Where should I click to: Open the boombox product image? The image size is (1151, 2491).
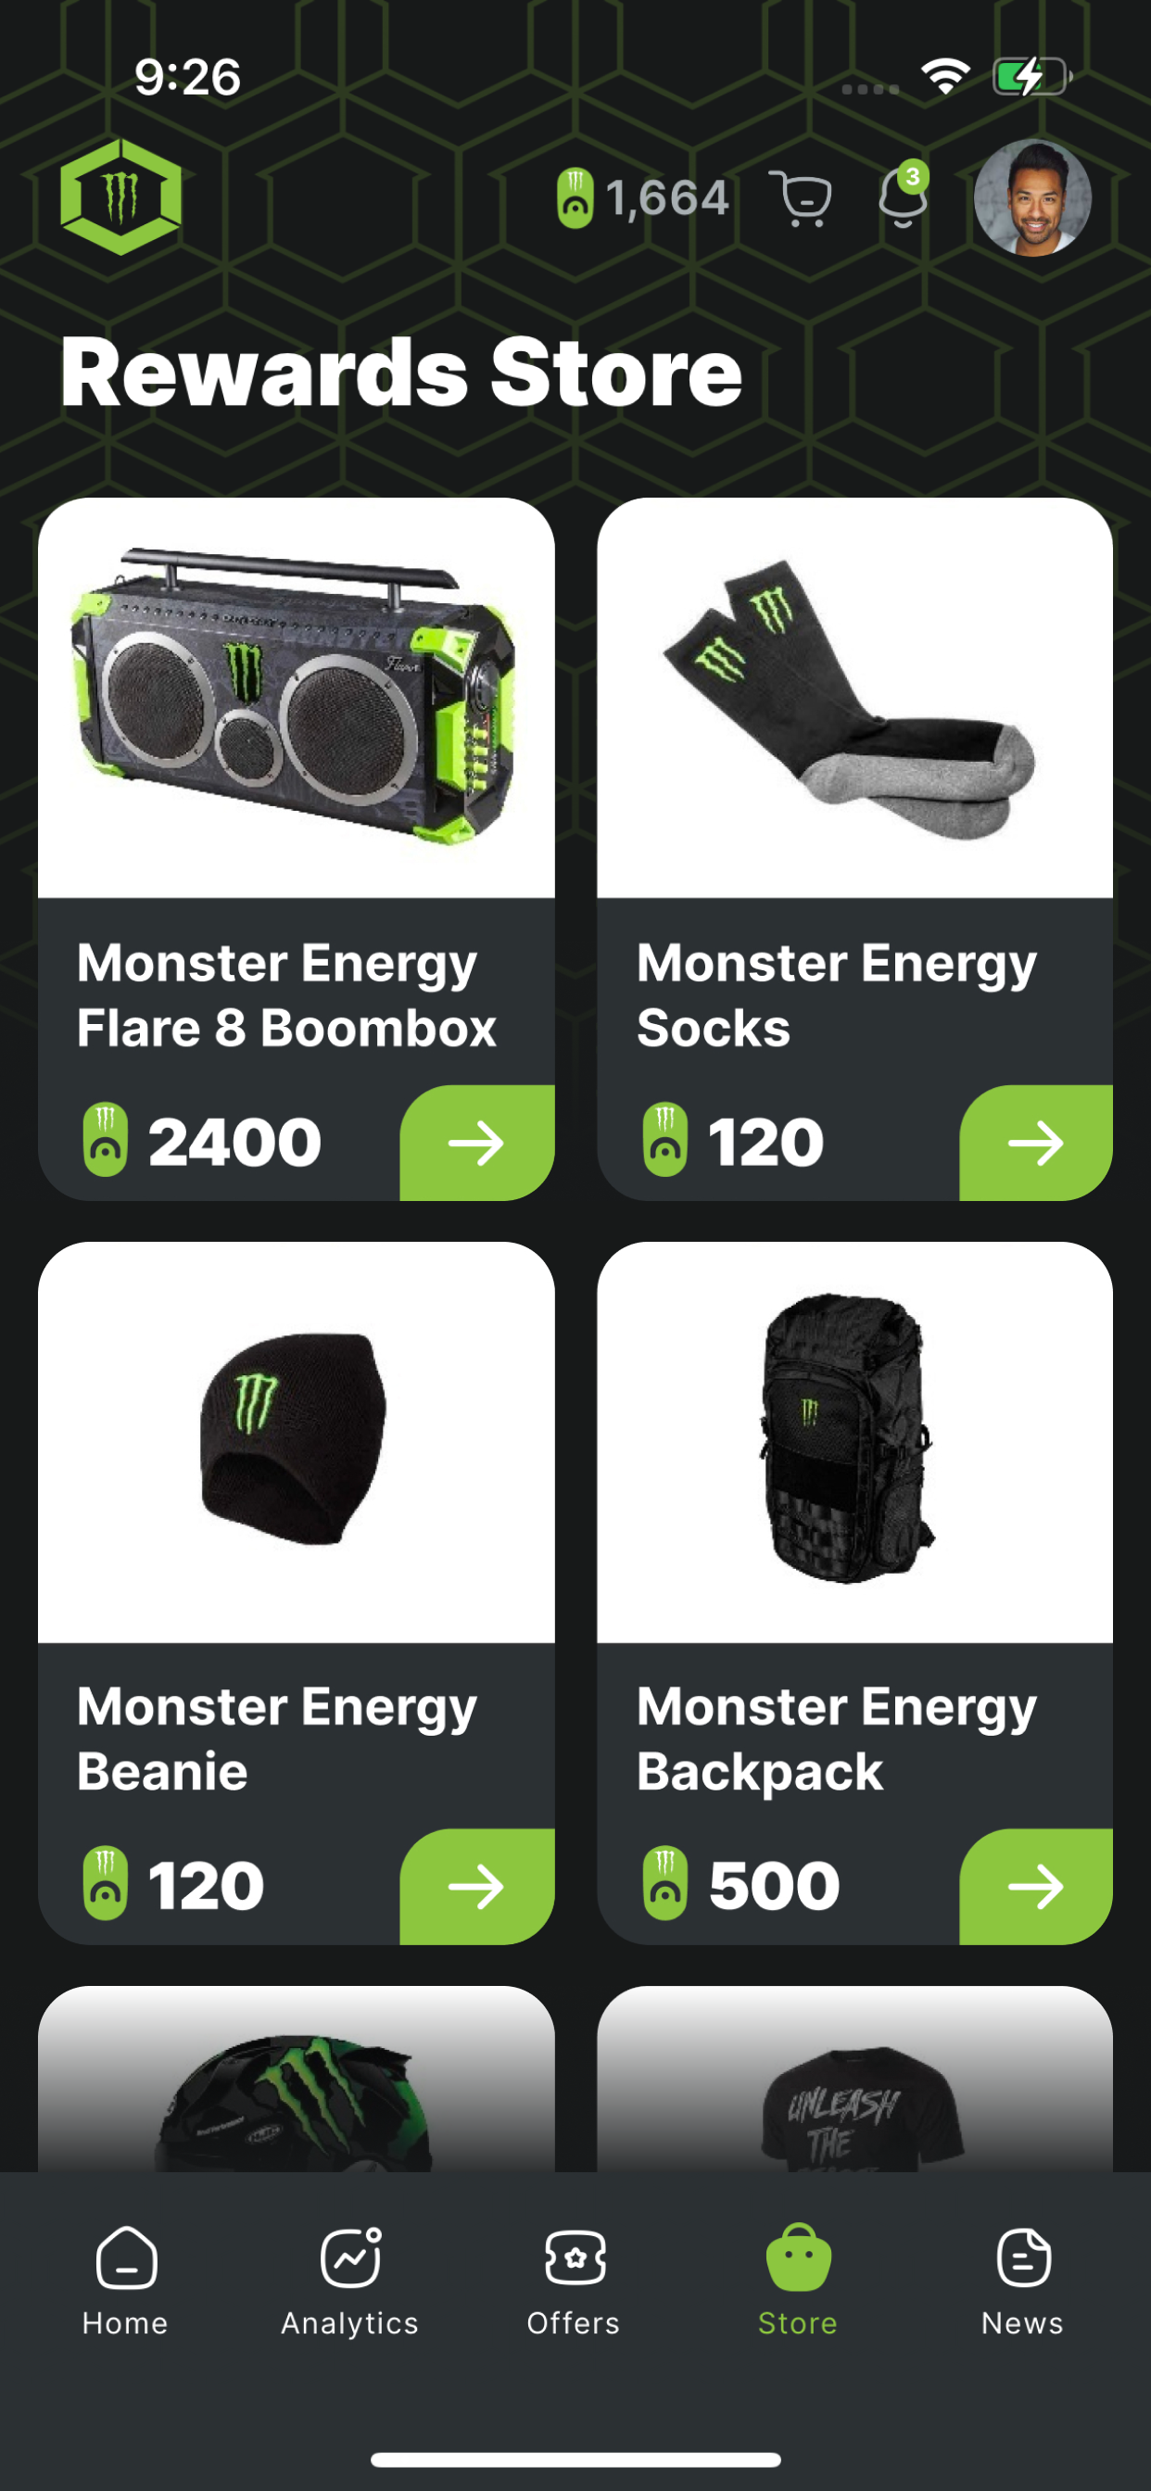[296, 698]
